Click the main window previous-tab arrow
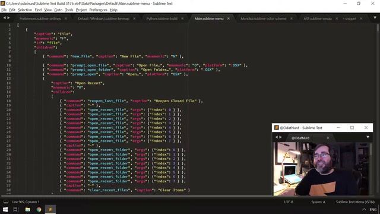This screenshot has height=214, width=380. click(x=4, y=18)
